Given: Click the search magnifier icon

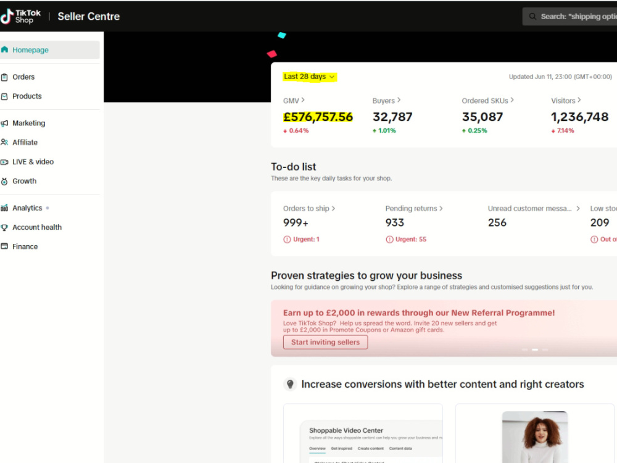Looking at the screenshot, I should [x=532, y=16].
